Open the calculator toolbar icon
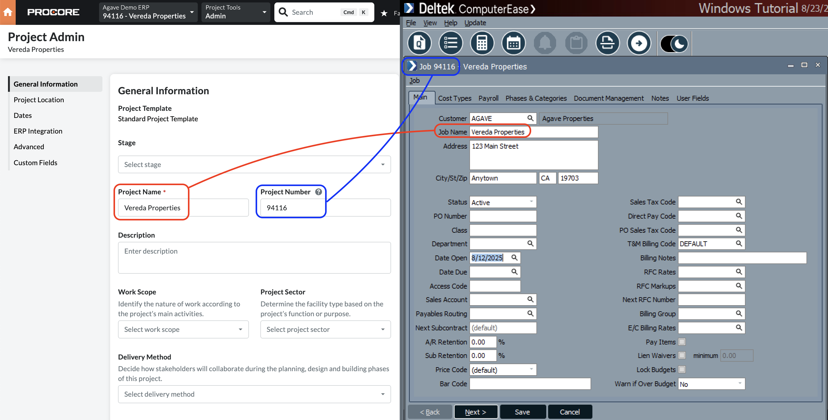Image resolution: width=828 pixels, height=420 pixels. point(482,43)
